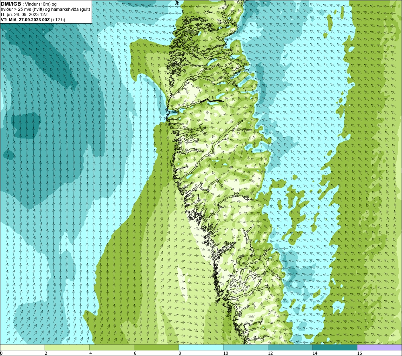
Task: Click the 'IT: þri. 26. 09. 2023 12Z' line
Action: 24,14
